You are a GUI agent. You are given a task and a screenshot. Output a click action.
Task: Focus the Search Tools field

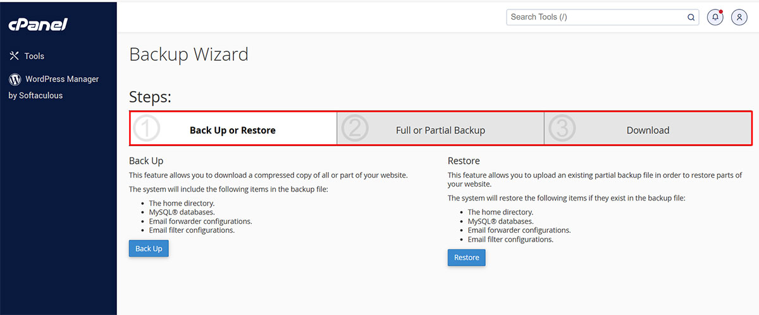point(602,17)
